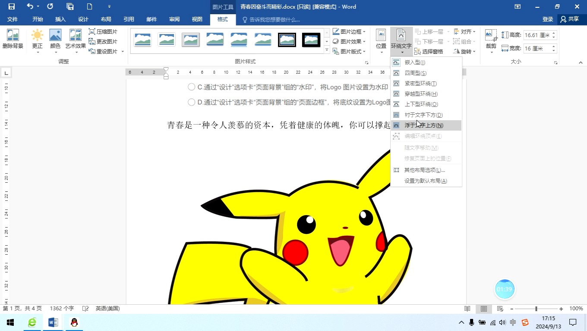Switch to the Design (设计) tab
The image size is (587, 331).
point(83,19)
